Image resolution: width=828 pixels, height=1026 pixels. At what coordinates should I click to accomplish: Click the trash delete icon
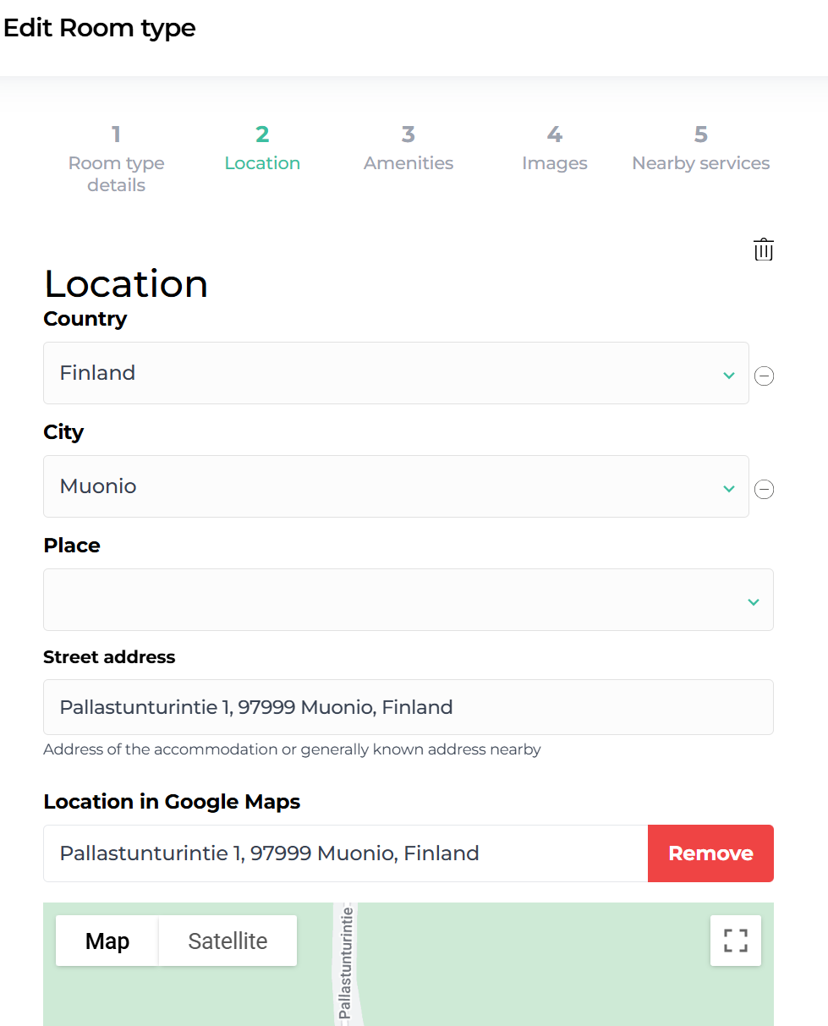[x=764, y=250]
